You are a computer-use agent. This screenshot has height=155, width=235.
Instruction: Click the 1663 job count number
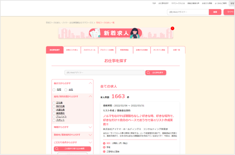pos(118,96)
